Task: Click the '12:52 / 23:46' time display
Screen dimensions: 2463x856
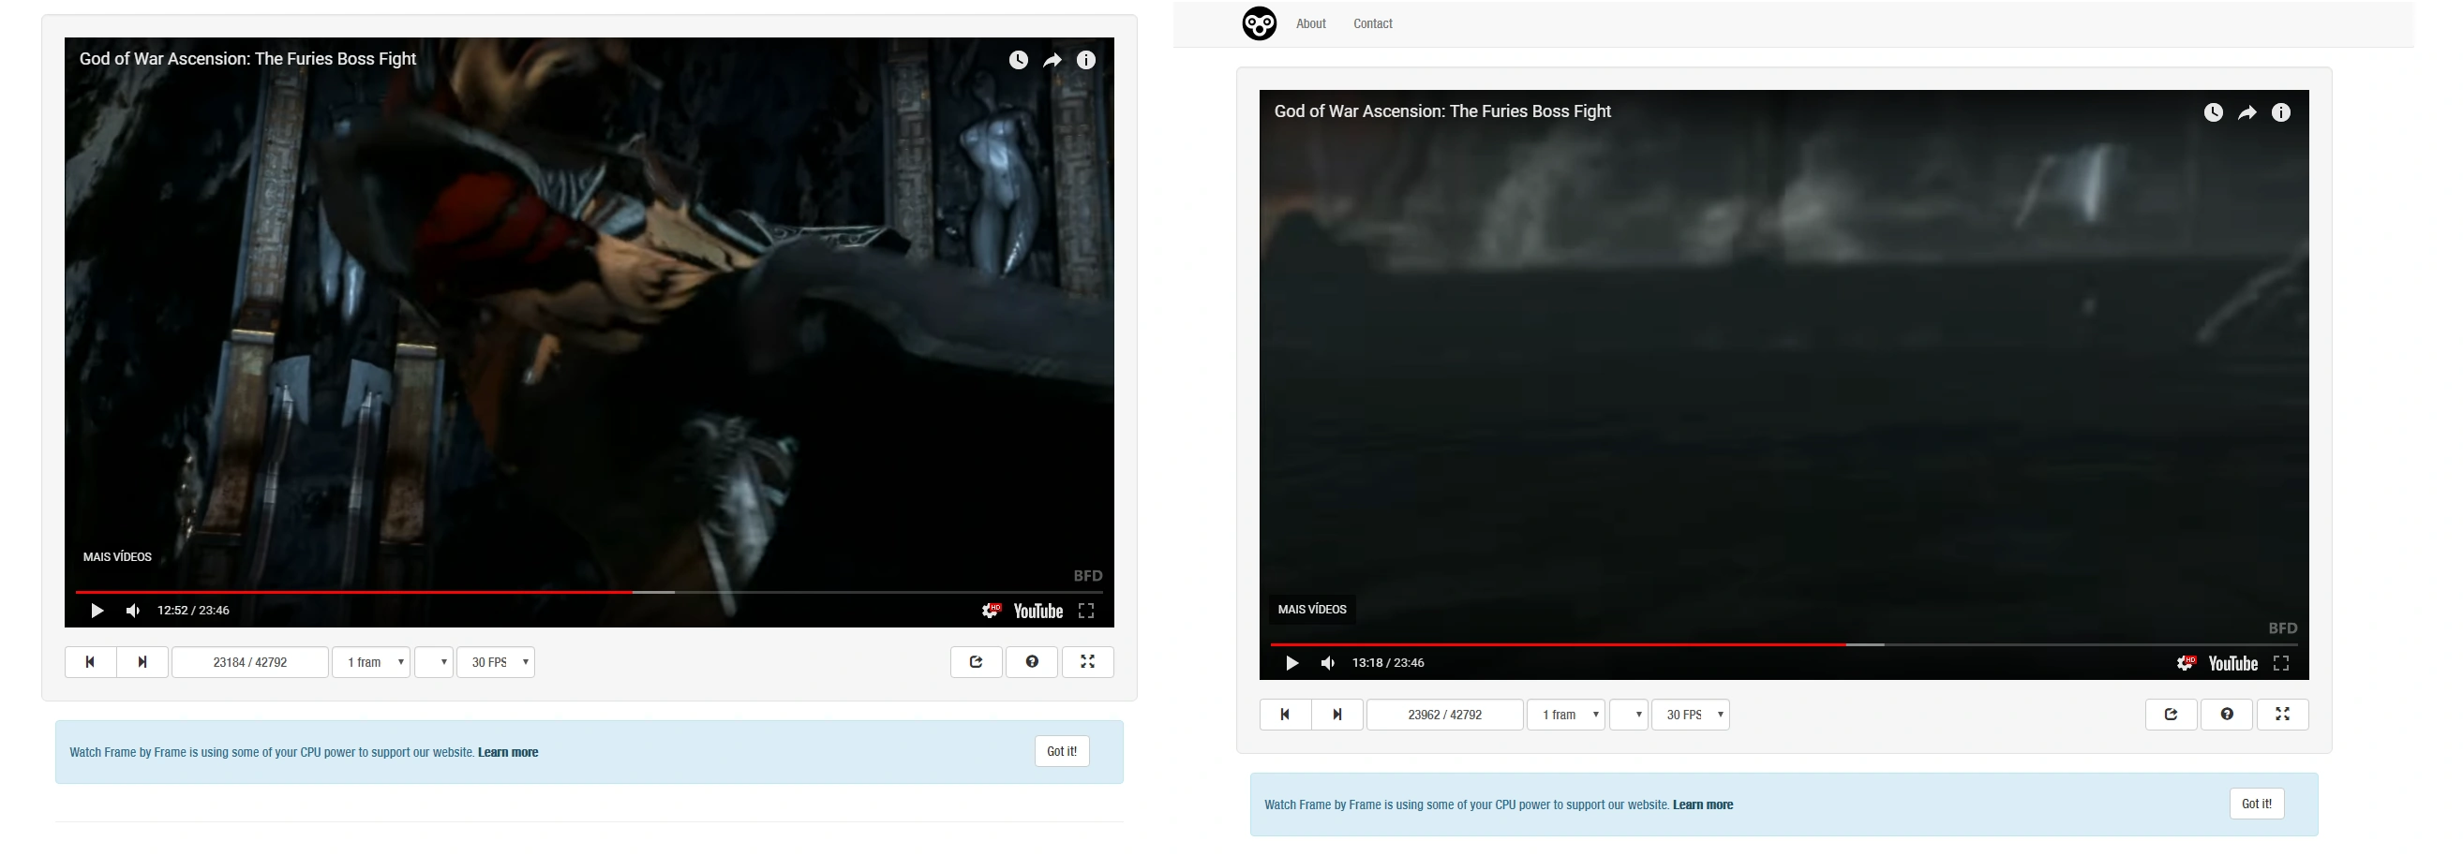Action: (x=193, y=611)
